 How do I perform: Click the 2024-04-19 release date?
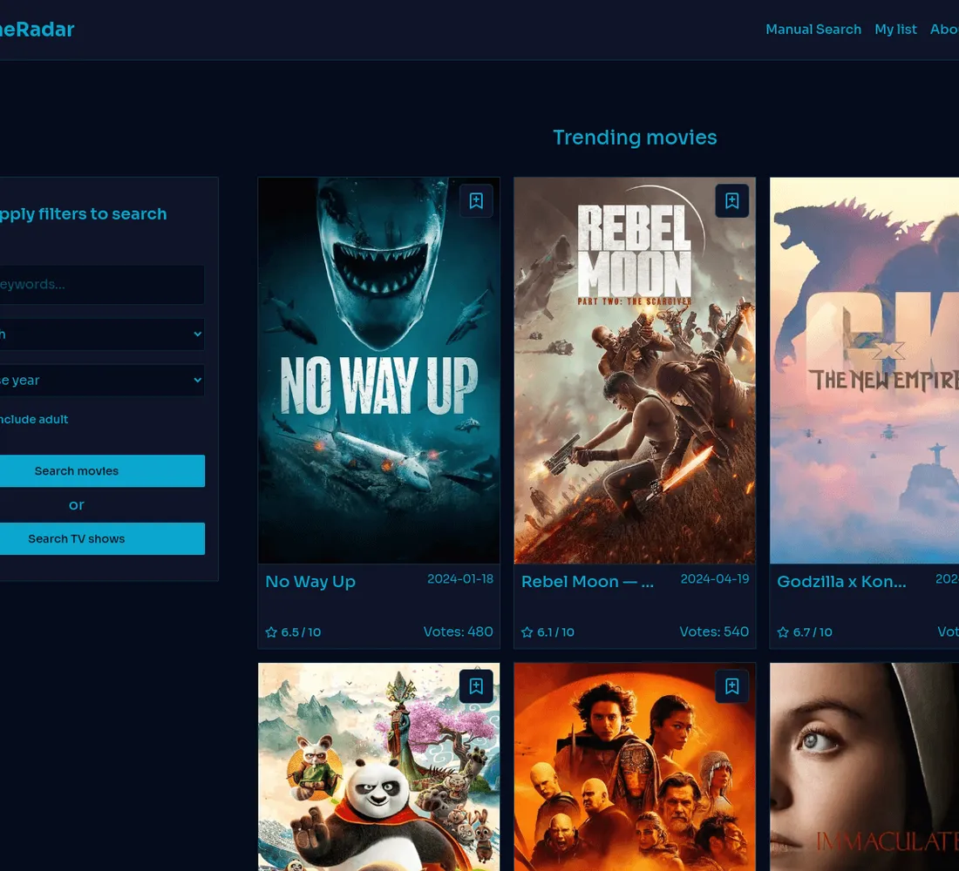pos(714,579)
